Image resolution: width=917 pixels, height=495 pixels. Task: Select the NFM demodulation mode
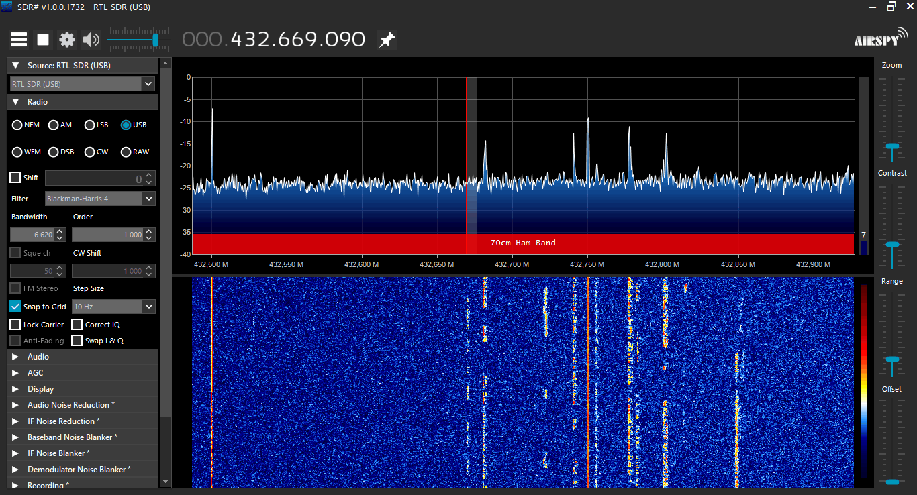(x=17, y=125)
